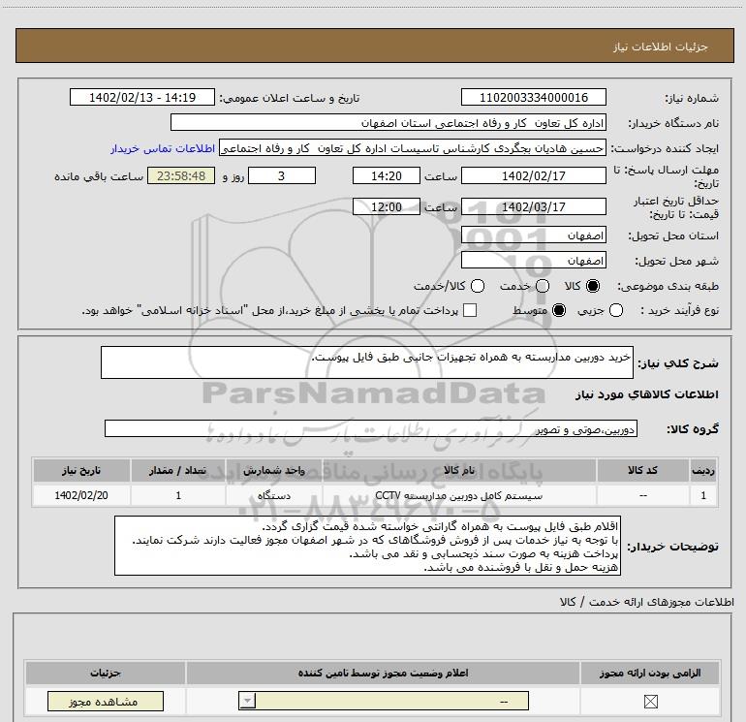The height and width of the screenshot is (722, 746).
Task: Click the request creator name field
Action: click(x=413, y=148)
